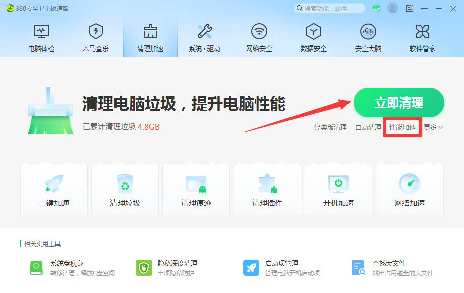The image size is (464, 293).
Task: Open the main hamburger menu
Action: coord(424,8)
